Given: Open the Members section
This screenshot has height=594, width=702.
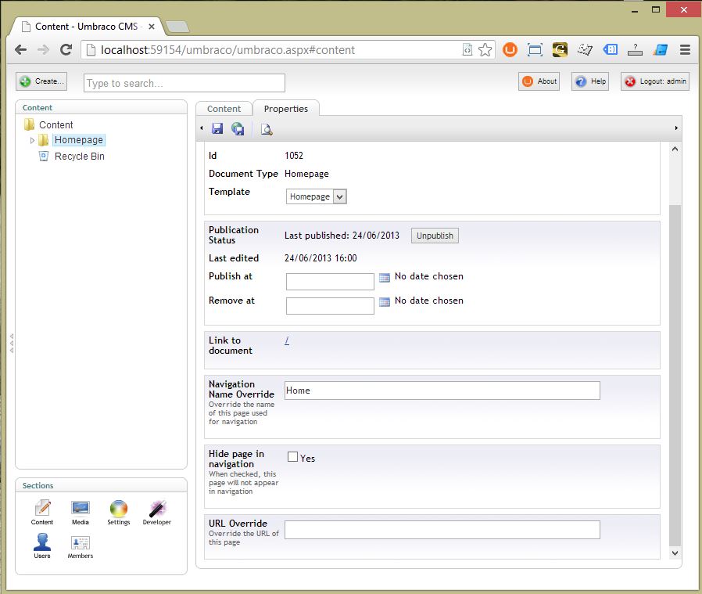Looking at the screenshot, I should (81, 546).
